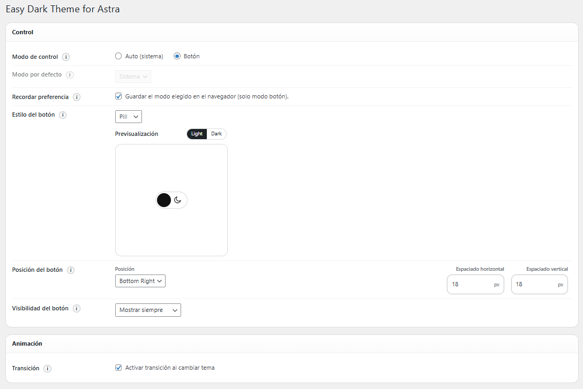Open the Pill button style dropdown

pyautogui.click(x=128, y=117)
